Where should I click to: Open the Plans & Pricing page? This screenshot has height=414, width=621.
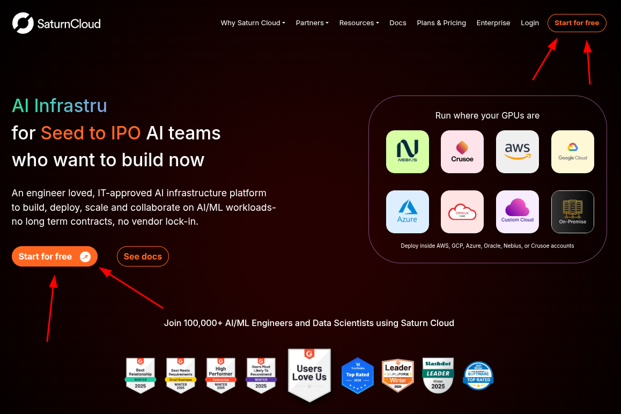pyautogui.click(x=441, y=23)
